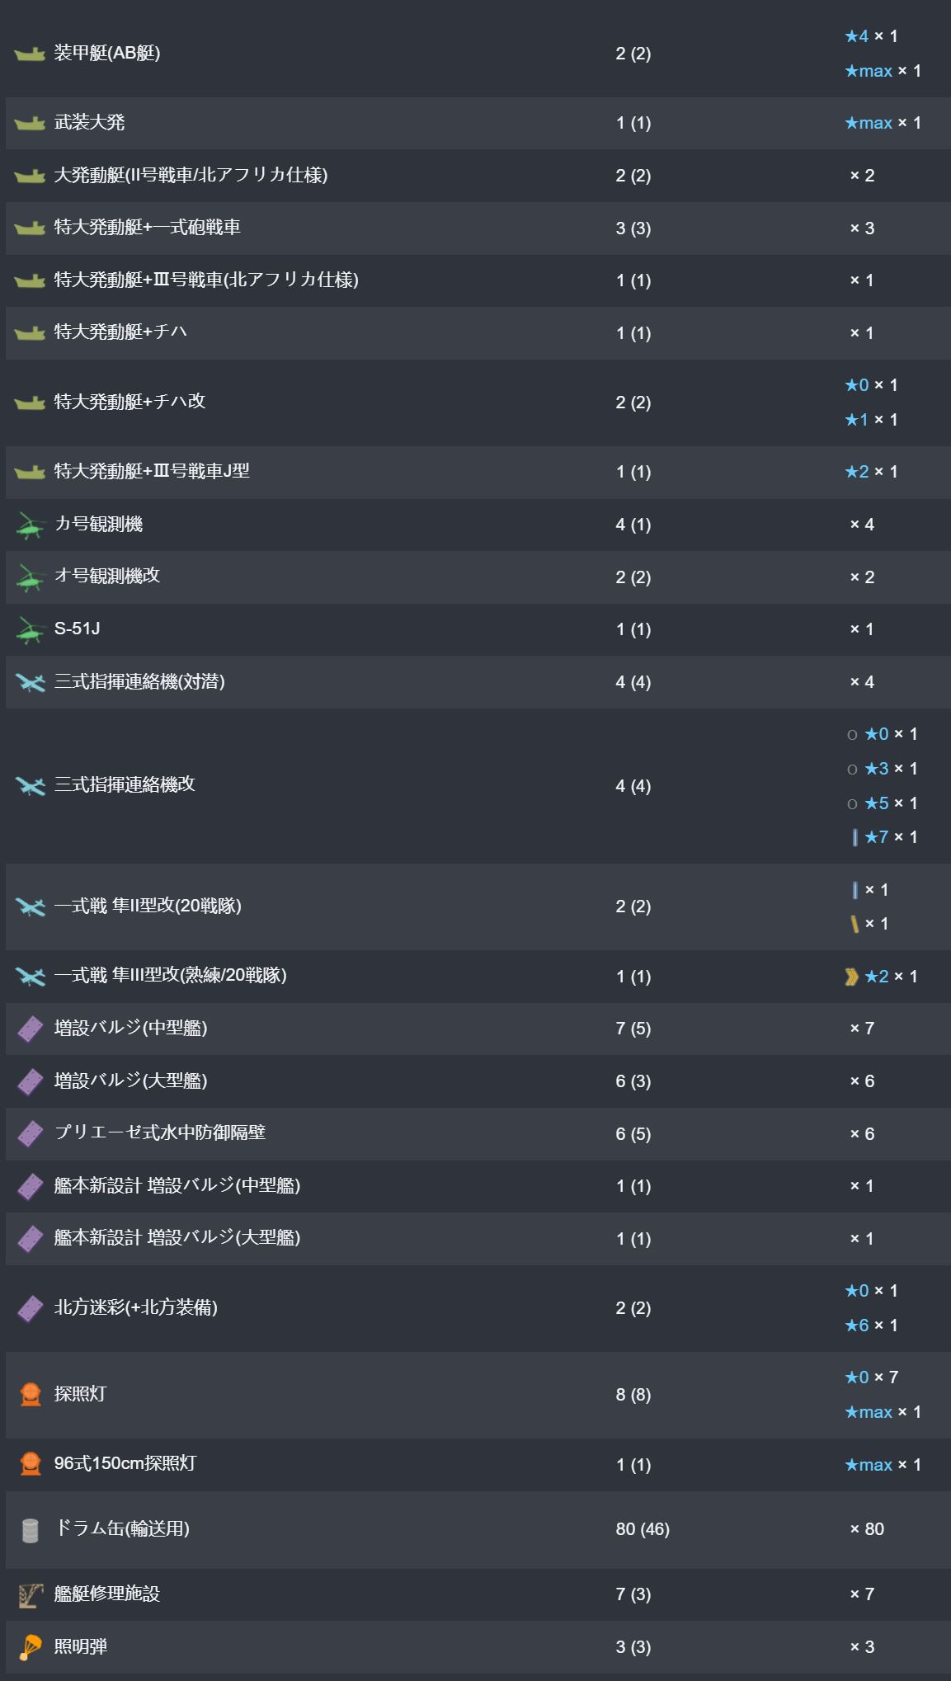Screen dimensions: 951x1681
Task: Click the drum canister icon for ドラム缶(輸送用)
Action: pos(30,1530)
